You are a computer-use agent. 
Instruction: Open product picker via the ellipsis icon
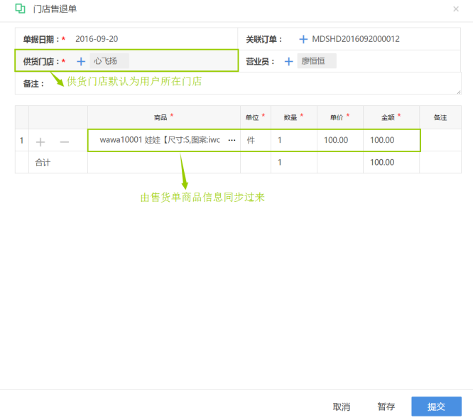tap(232, 141)
